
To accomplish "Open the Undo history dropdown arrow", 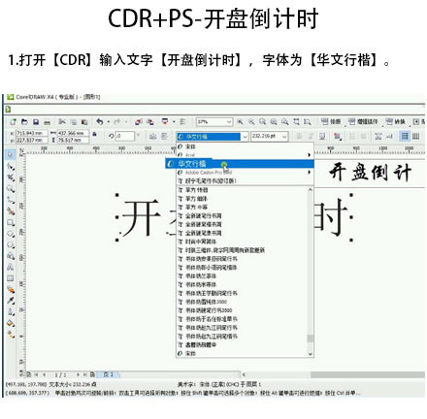I will click(109, 122).
